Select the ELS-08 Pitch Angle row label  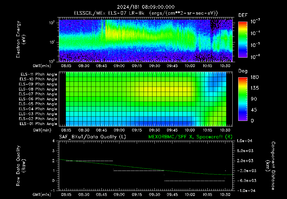pyautogui.click(x=38, y=89)
